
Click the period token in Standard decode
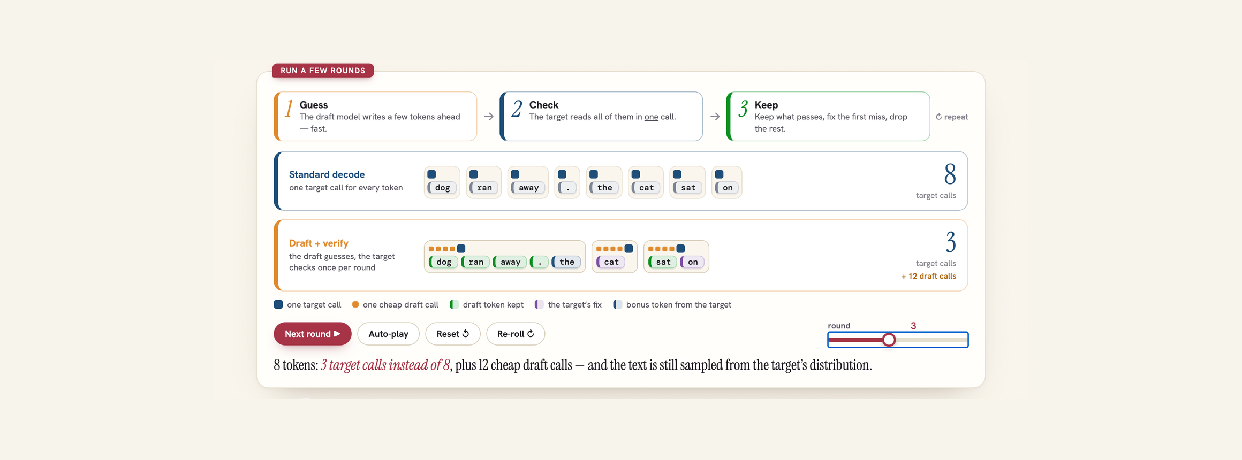coord(567,188)
